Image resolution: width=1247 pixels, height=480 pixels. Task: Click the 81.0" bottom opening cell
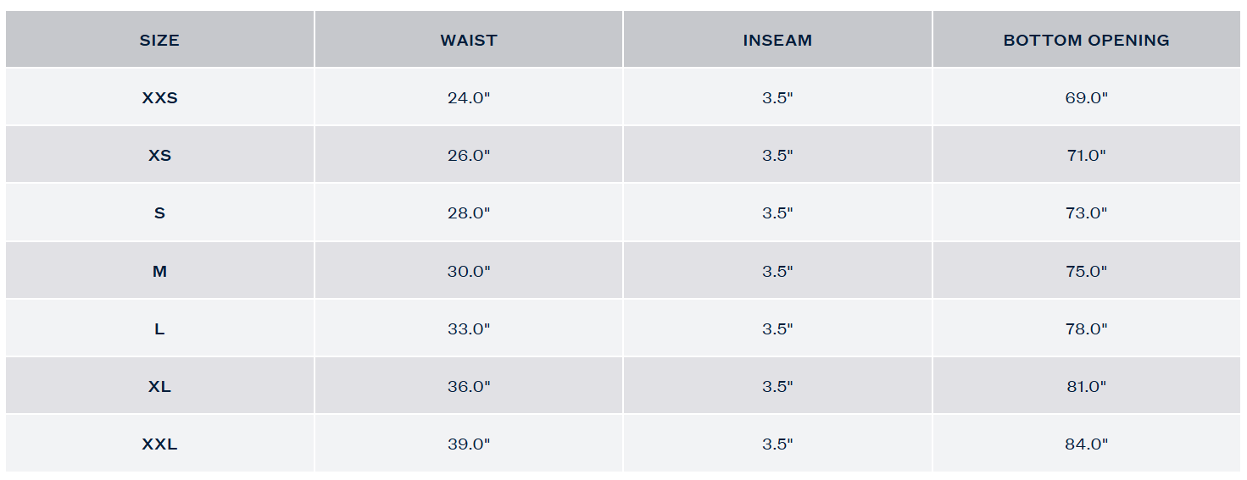pos(1087,386)
